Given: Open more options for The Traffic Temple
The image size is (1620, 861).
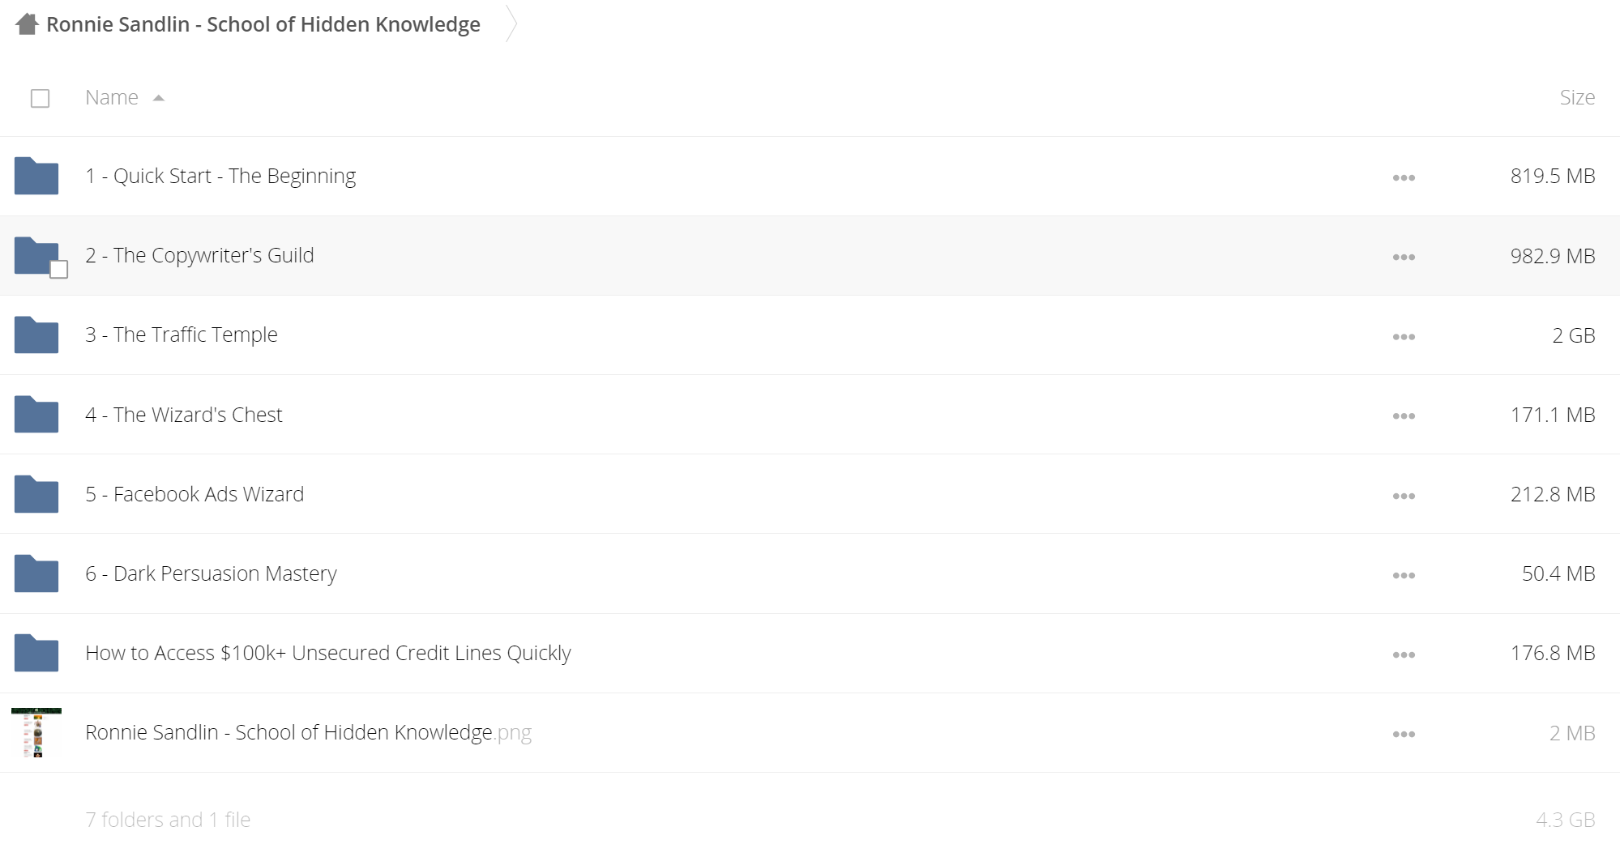Looking at the screenshot, I should click(1404, 336).
